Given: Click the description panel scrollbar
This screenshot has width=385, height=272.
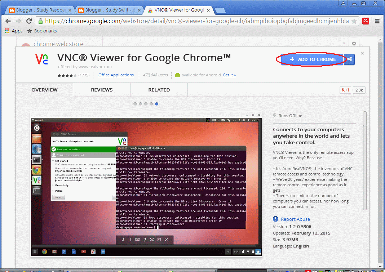Looking at the screenshot, I should coord(364,161).
